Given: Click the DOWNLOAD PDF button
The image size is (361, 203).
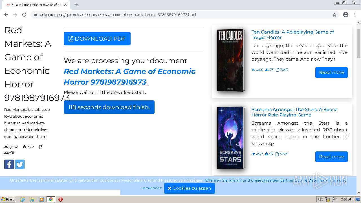Looking at the screenshot, I should 97,39.
